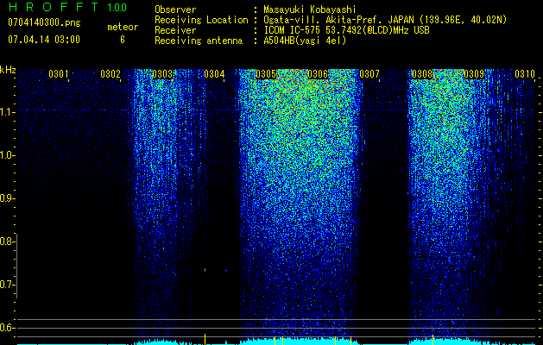Click the 0.9 kHz axis label
The height and width of the screenshot is (345, 543).
pos(7,198)
